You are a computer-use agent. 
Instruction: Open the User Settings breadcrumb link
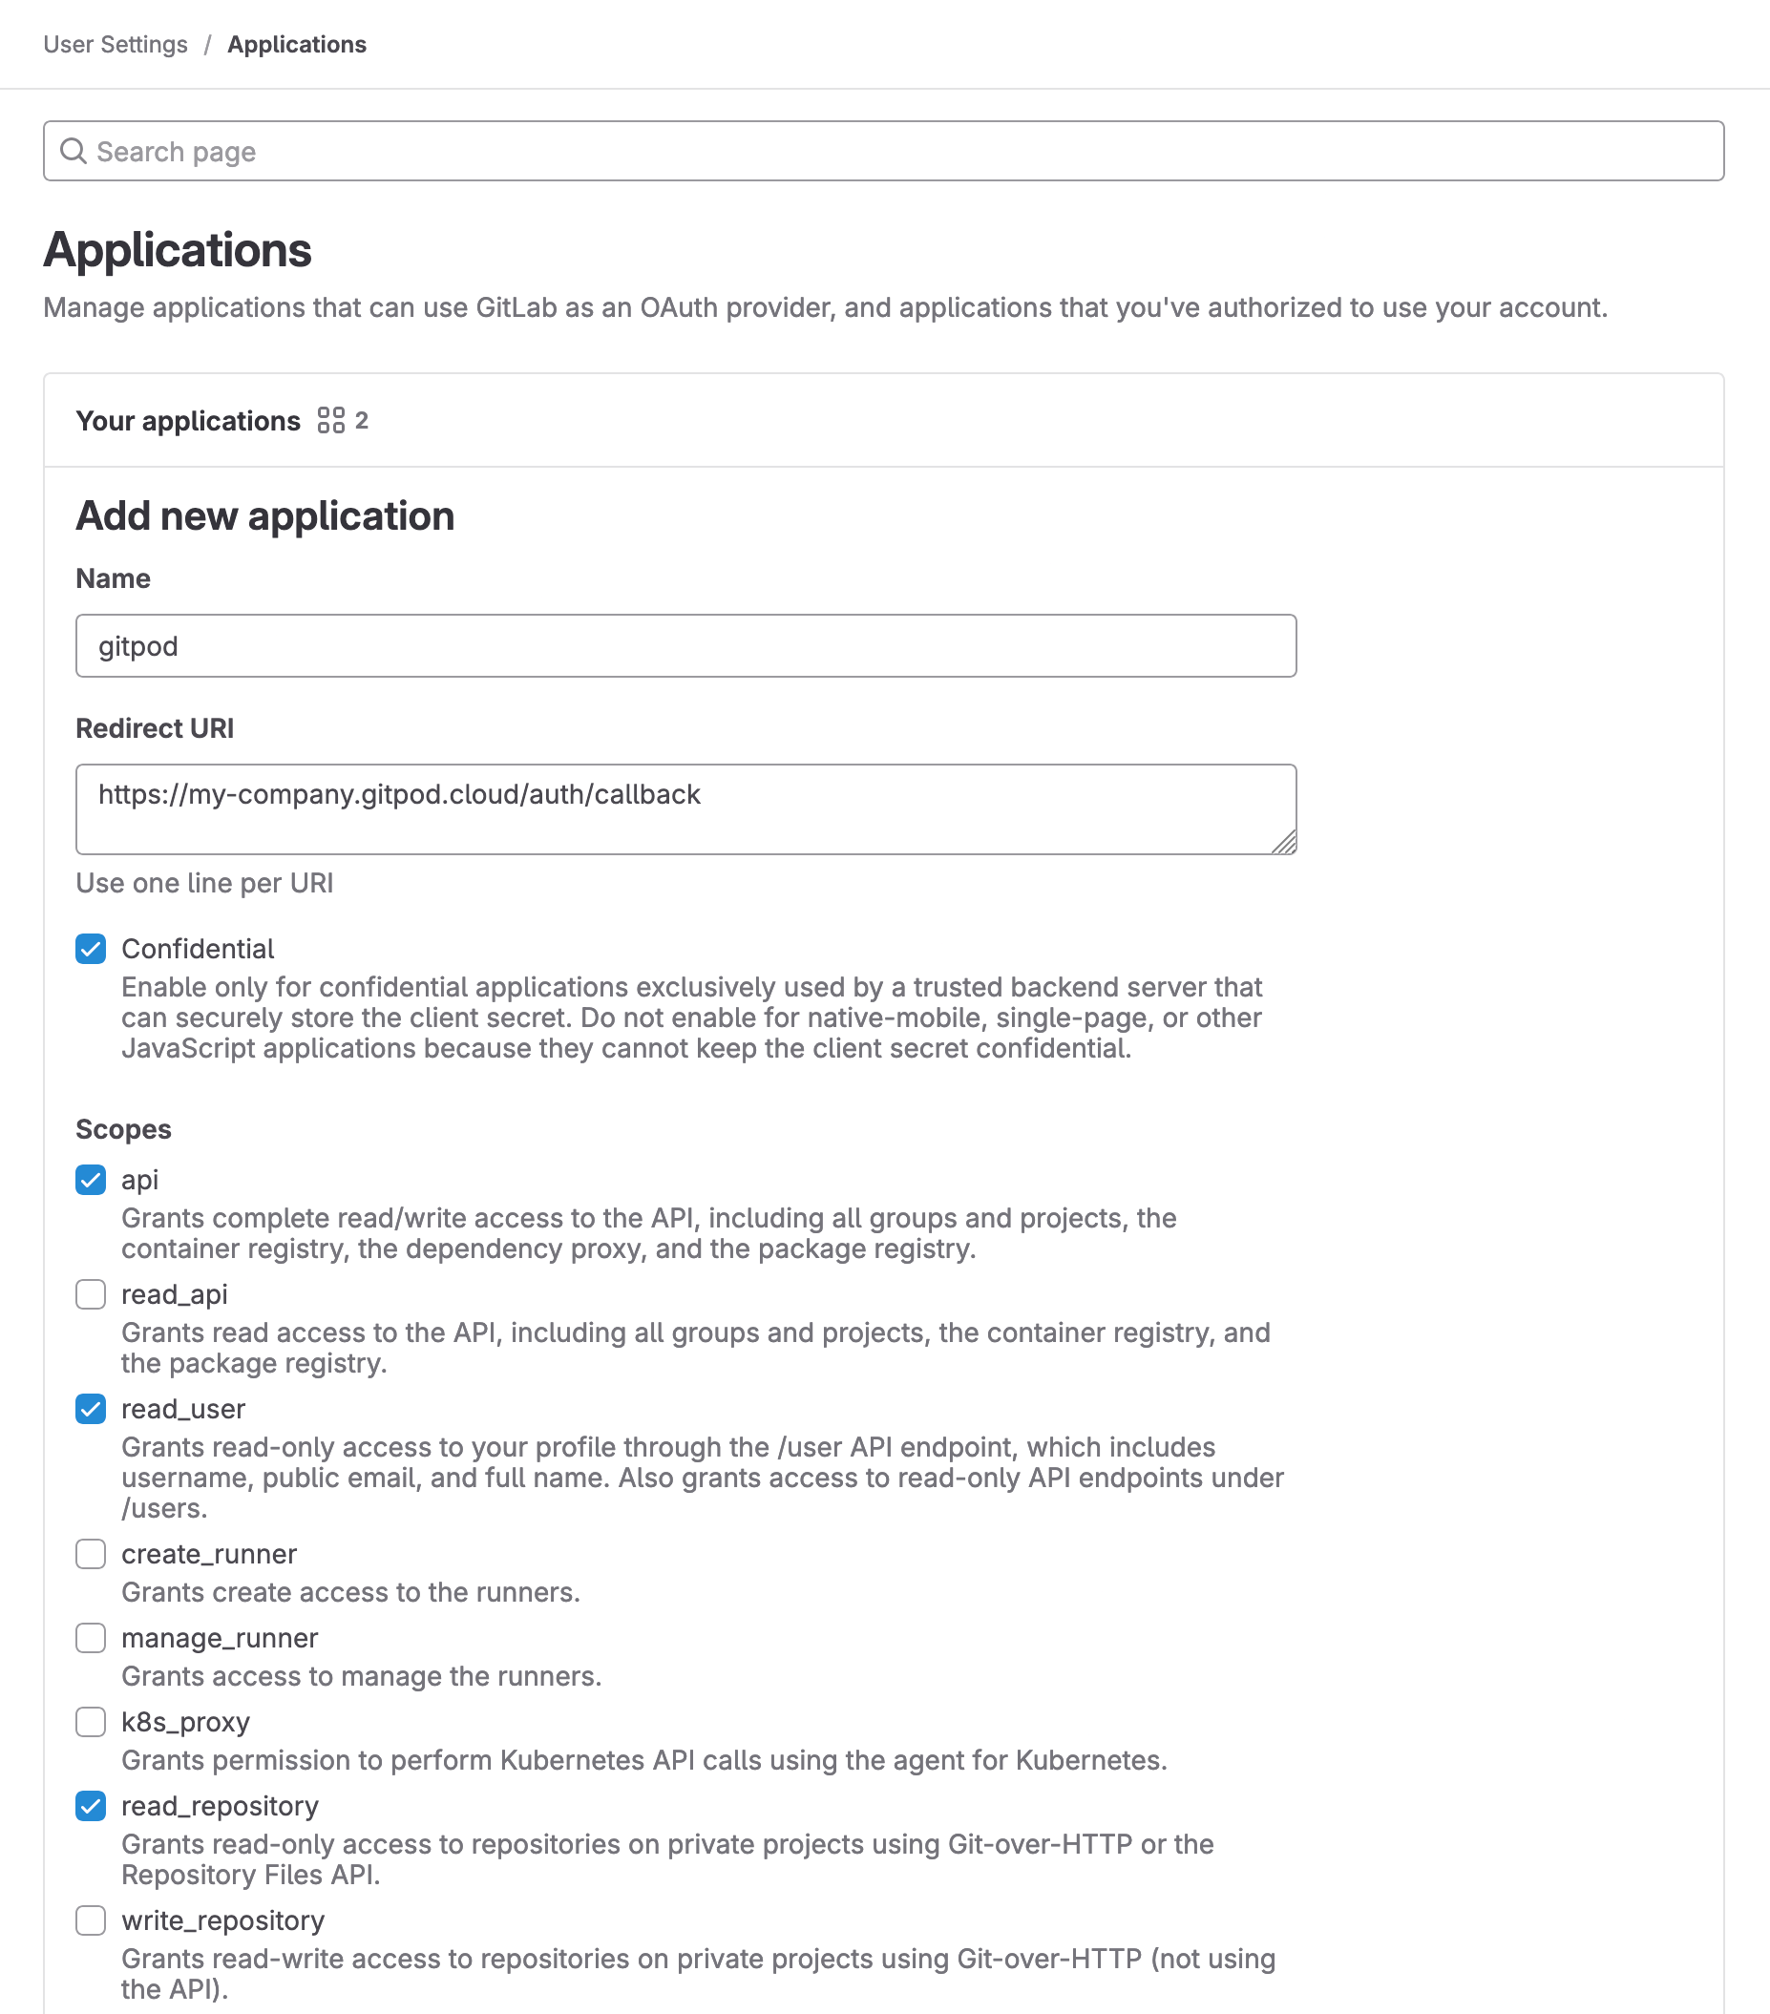tap(116, 44)
